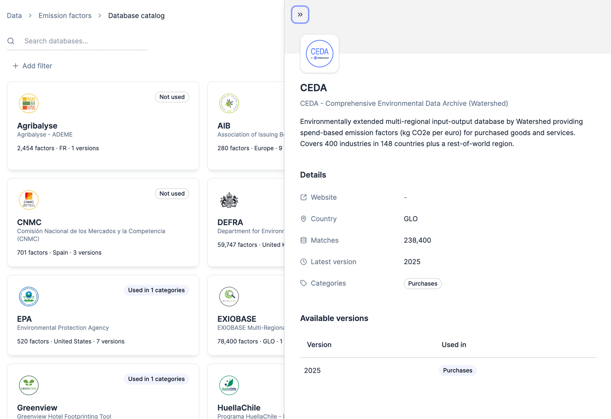Click the plus icon beside Add filter
Image resolution: width=611 pixels, height=419 pixels.
(x=15, y=66)
